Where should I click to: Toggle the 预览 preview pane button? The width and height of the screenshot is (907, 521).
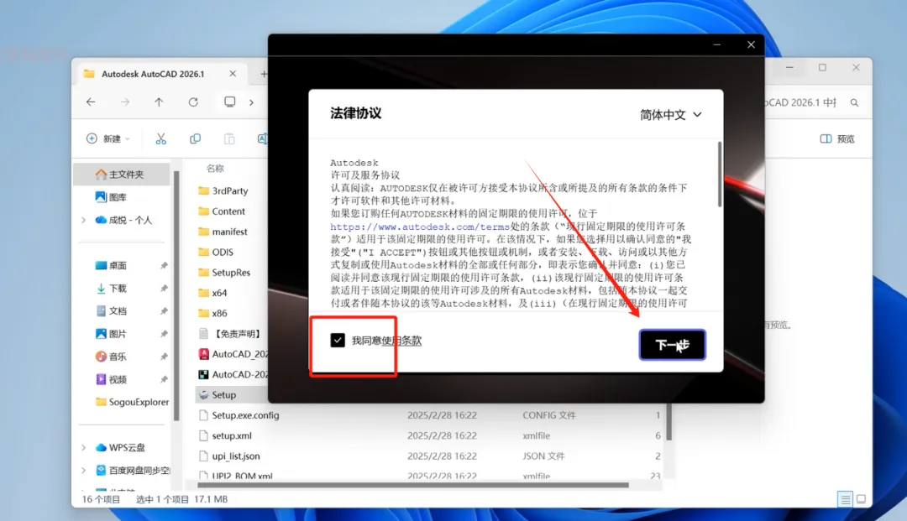click(837, 138)
